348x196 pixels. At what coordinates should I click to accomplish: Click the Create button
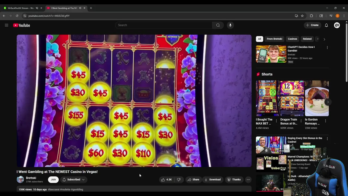coord(312,25)
